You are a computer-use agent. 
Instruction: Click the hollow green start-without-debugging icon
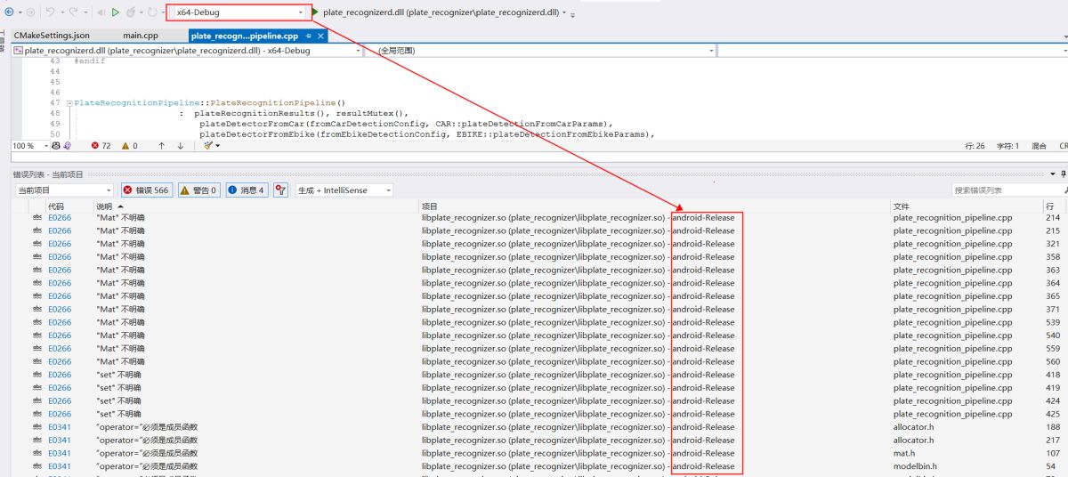pos(116,12)
